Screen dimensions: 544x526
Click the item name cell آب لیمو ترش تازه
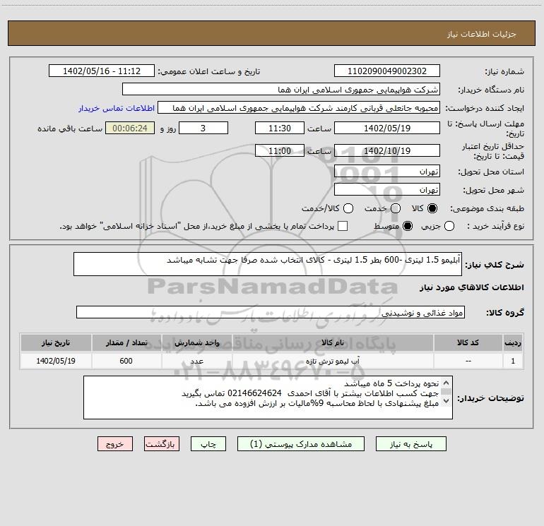(x=332, y=361)
